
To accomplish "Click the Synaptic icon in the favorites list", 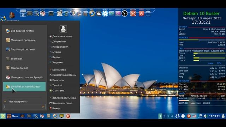I will point(8,77).
